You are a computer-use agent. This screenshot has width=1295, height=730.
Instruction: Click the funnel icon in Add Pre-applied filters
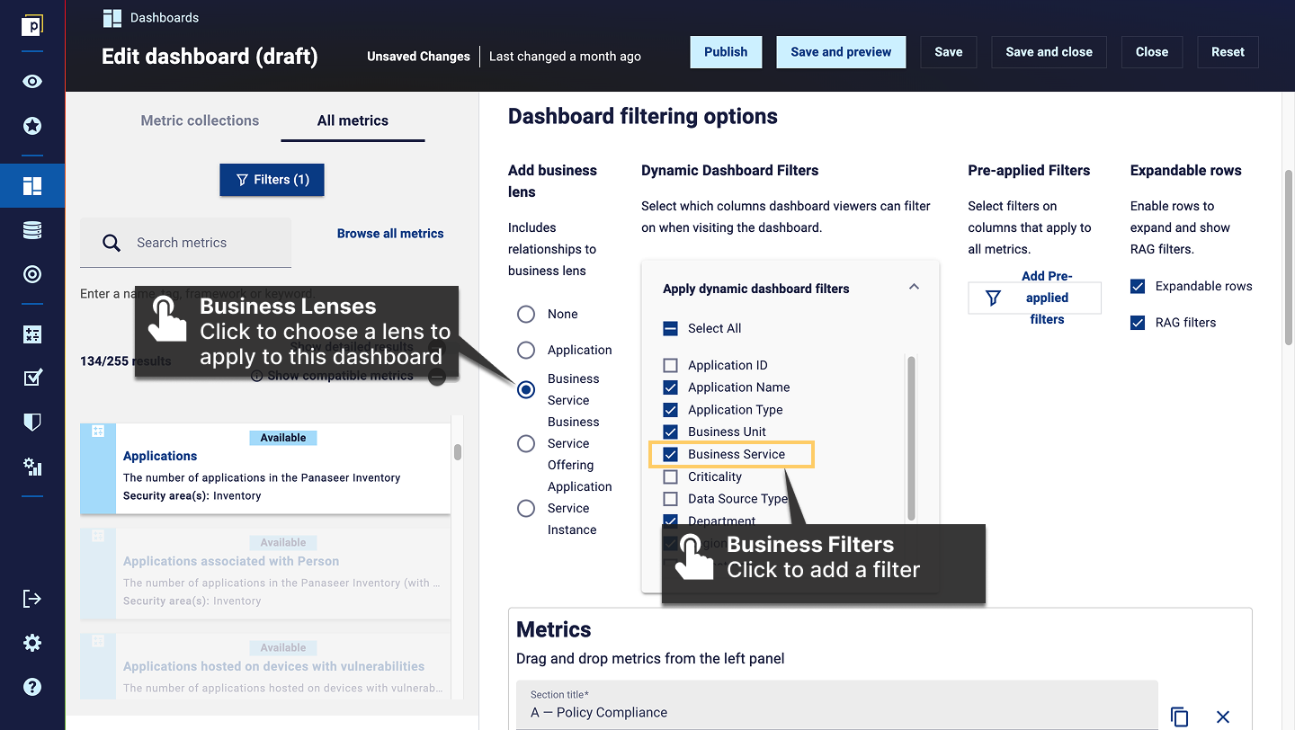pyautogui.click(x=993, y=298)
